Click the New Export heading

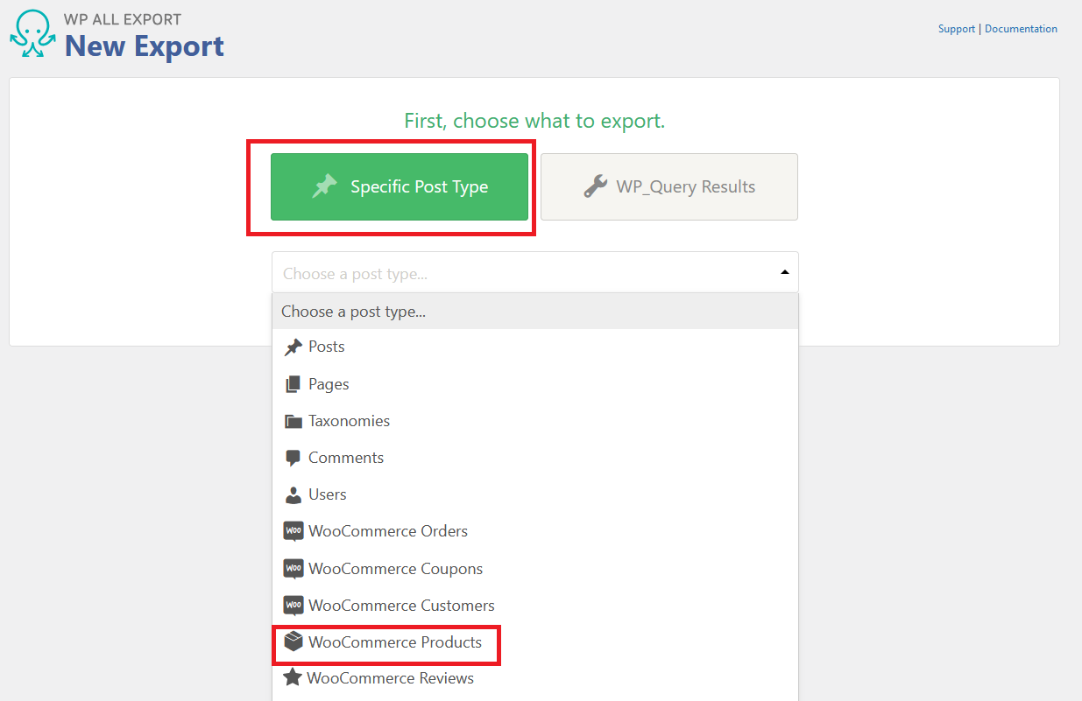(x=145, y=46)
